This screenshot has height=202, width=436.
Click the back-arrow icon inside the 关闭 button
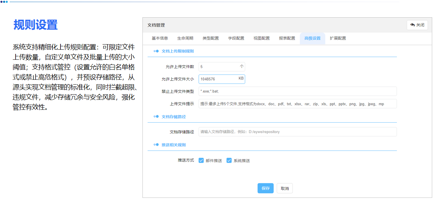click(x=412, y=25)
